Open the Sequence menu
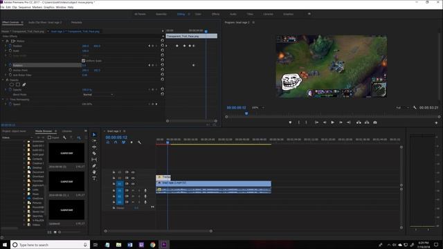The height and width of the screenshot is (249, 443). pyautogui.click(x=25, y=7)
